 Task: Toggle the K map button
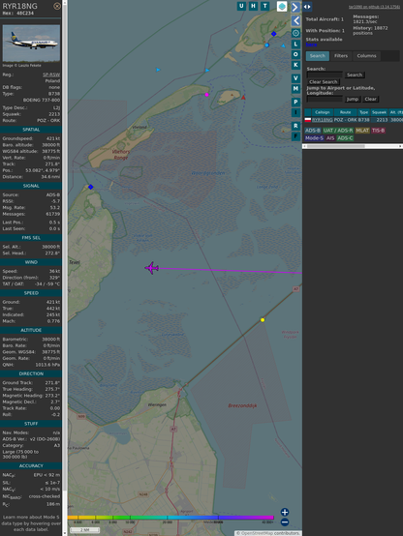tap(295, 65)
